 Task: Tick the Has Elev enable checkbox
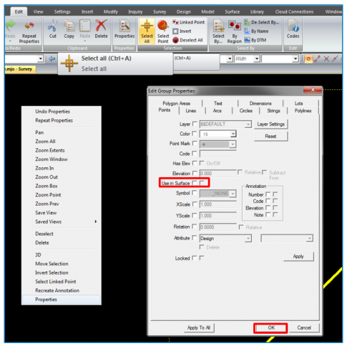click(x=195, y=163)
